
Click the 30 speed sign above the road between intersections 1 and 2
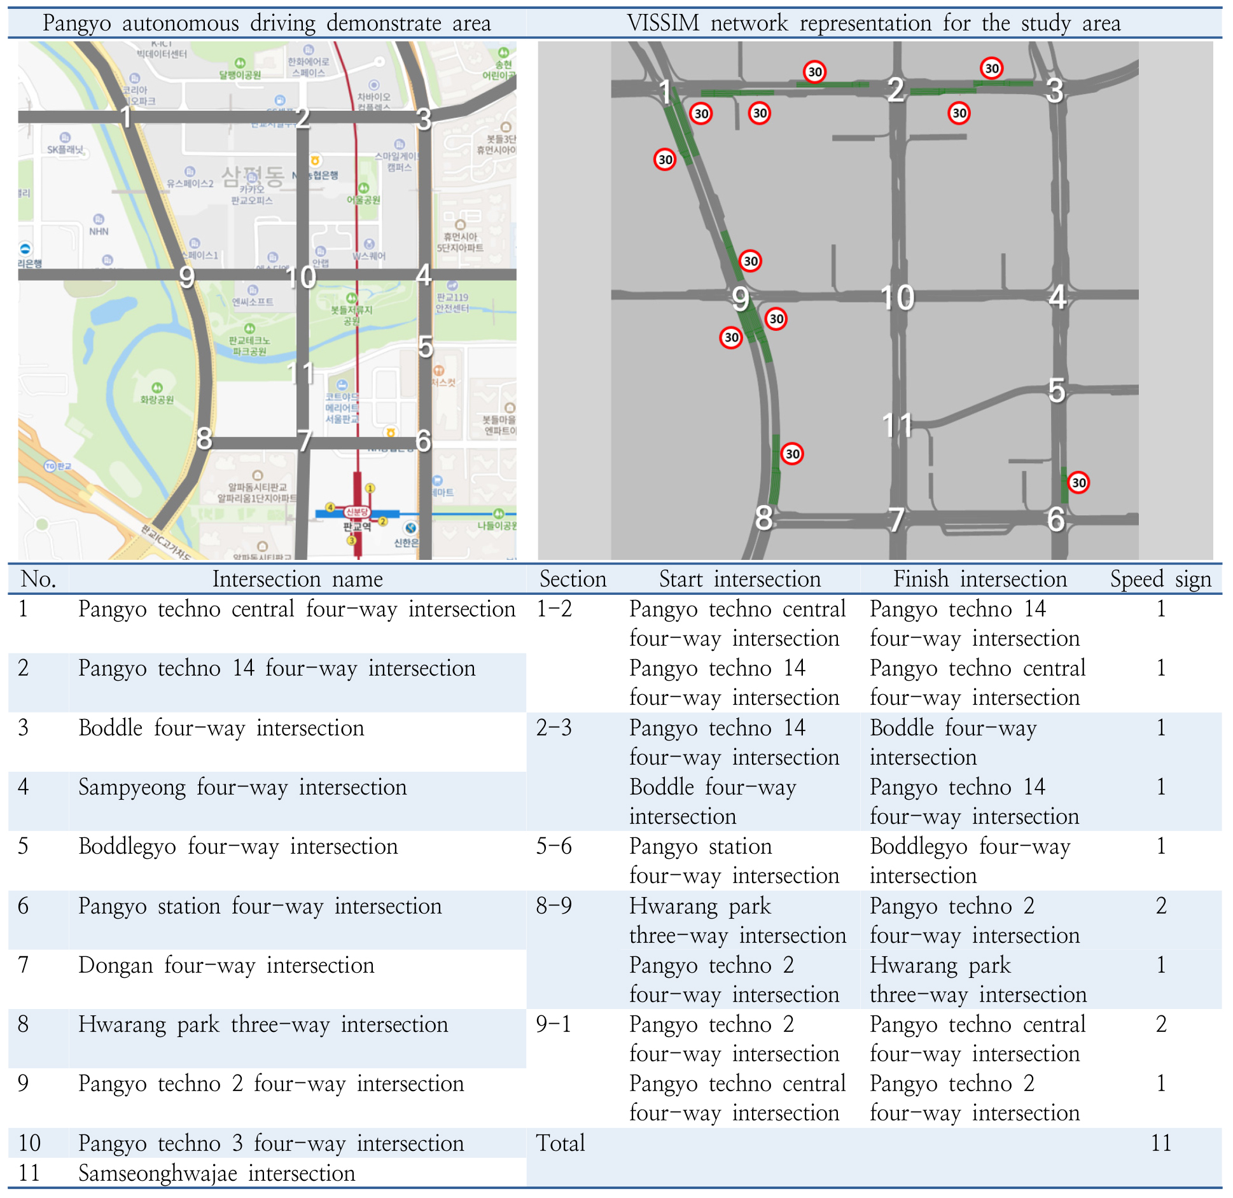pos(815,72)
